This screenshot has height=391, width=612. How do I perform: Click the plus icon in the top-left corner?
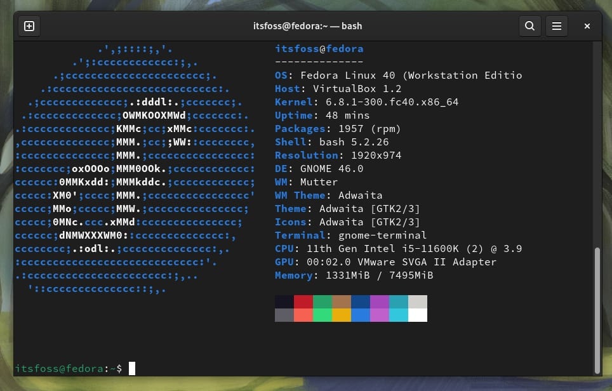(x=29, y=26)
